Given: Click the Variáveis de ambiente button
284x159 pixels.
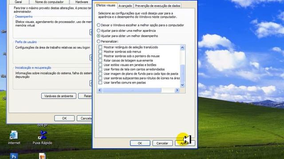Looking at the screenshot, I should point(59,96).
